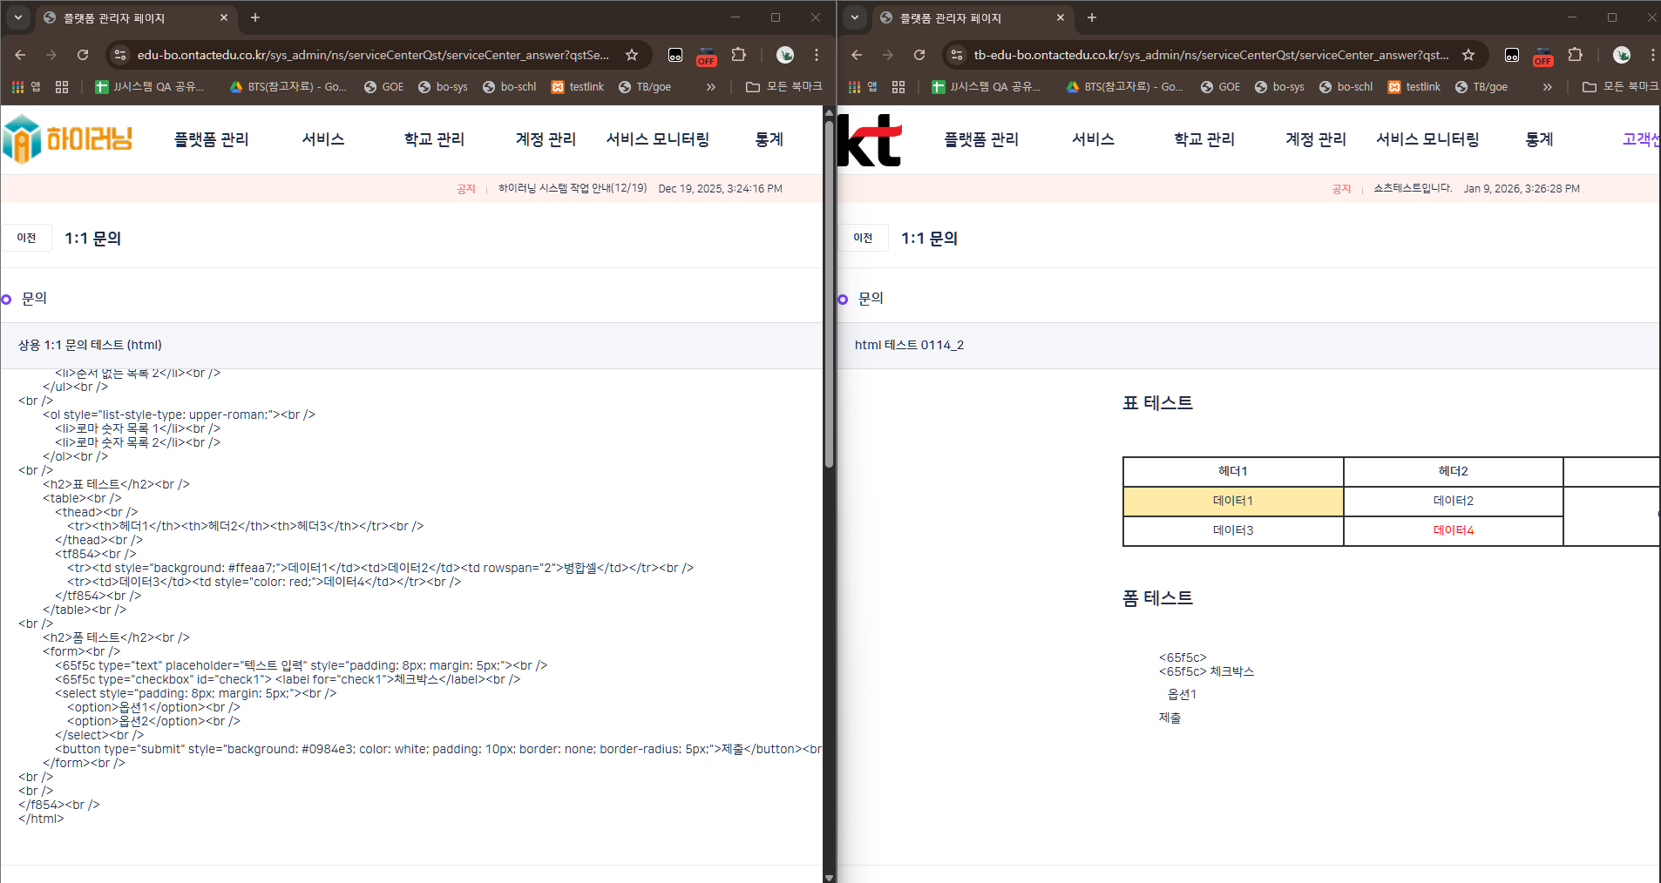Open the 학교 관리 menu on the kt site
Screen dimensions: 1661x883
tap(1204, 139)
